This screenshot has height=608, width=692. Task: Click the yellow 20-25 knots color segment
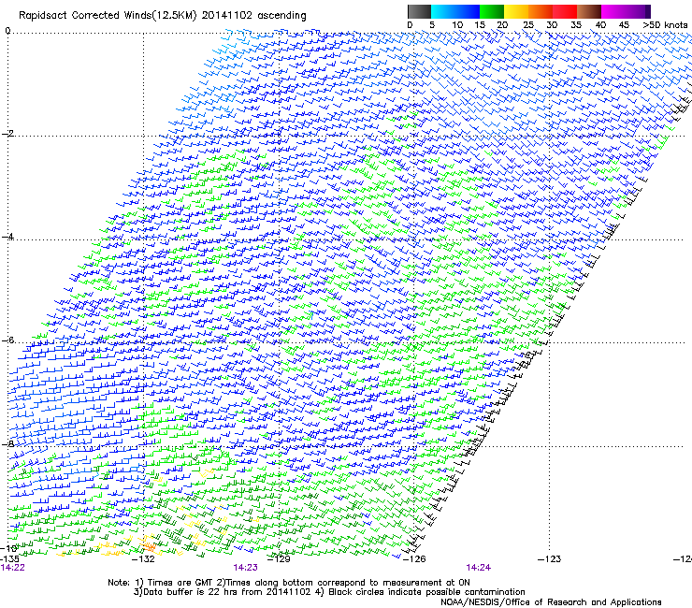pos(516,11)
